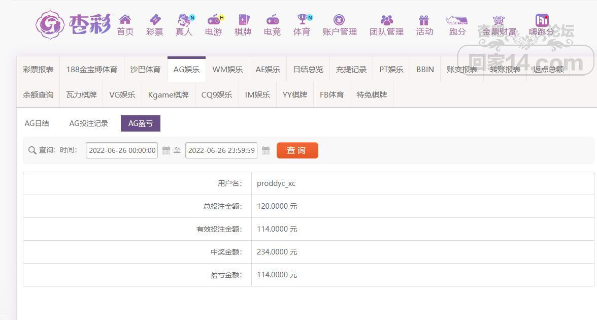Viewport: 597px width, 320px height.
Task: Open the 体育 trophy icon
Action: coord(302,20)
